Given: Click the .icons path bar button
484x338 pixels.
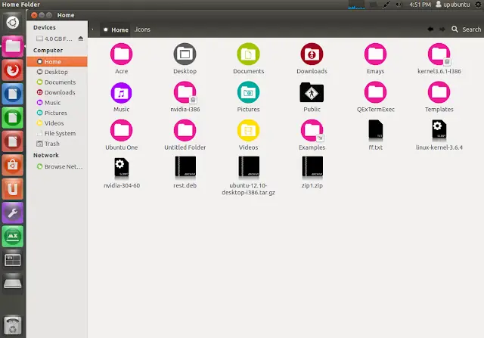Looking at the screenshot, I should (142, 29).
